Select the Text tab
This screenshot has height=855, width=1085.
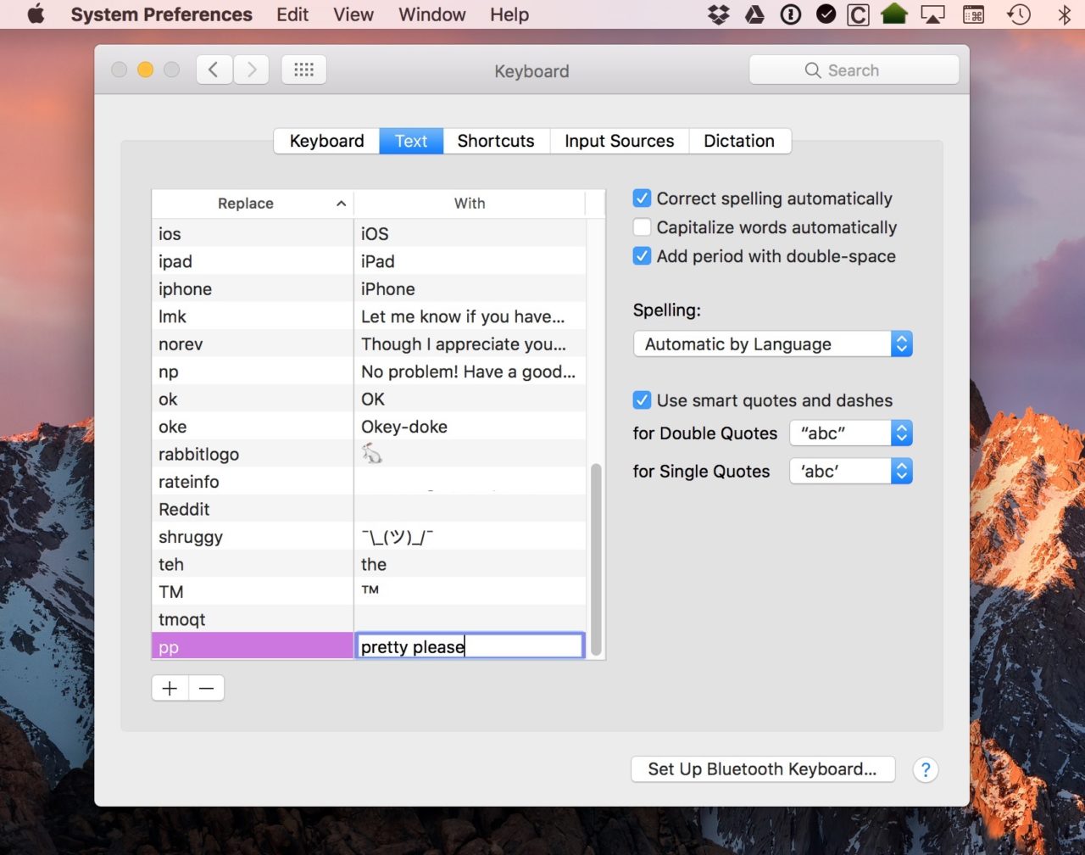[411, 141]
